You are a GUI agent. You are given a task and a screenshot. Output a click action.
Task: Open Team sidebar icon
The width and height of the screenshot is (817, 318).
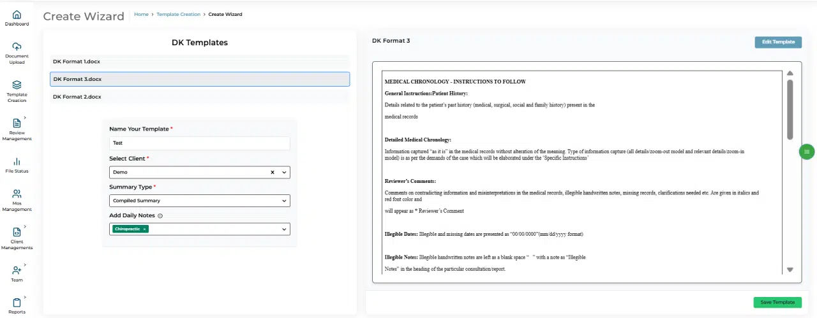17,271
